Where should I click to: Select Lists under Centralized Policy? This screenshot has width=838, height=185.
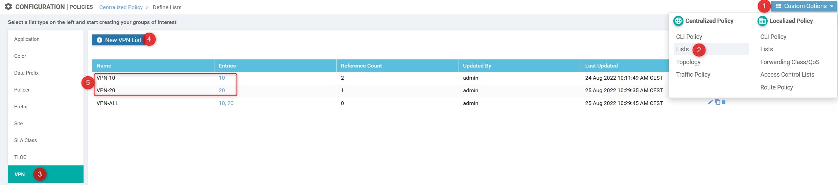point(682,49)
